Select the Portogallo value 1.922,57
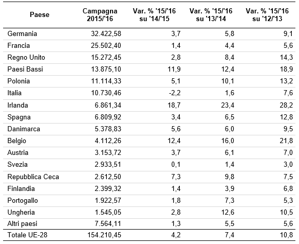The image size is (299, 244). pos(108,200)
